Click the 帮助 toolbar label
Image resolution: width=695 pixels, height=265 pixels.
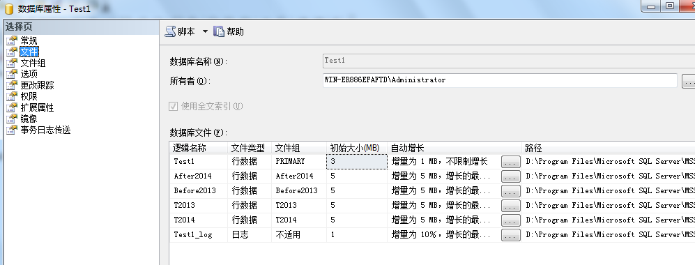pos(236,31)
